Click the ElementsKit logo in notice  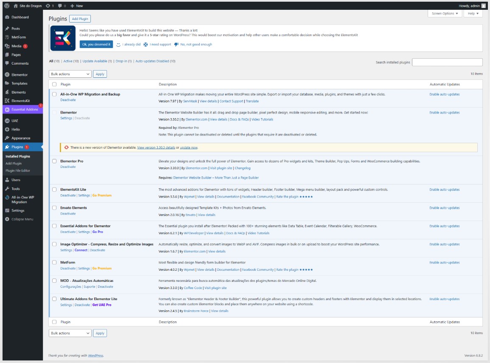pyautogui.click(x=63, y=38)
